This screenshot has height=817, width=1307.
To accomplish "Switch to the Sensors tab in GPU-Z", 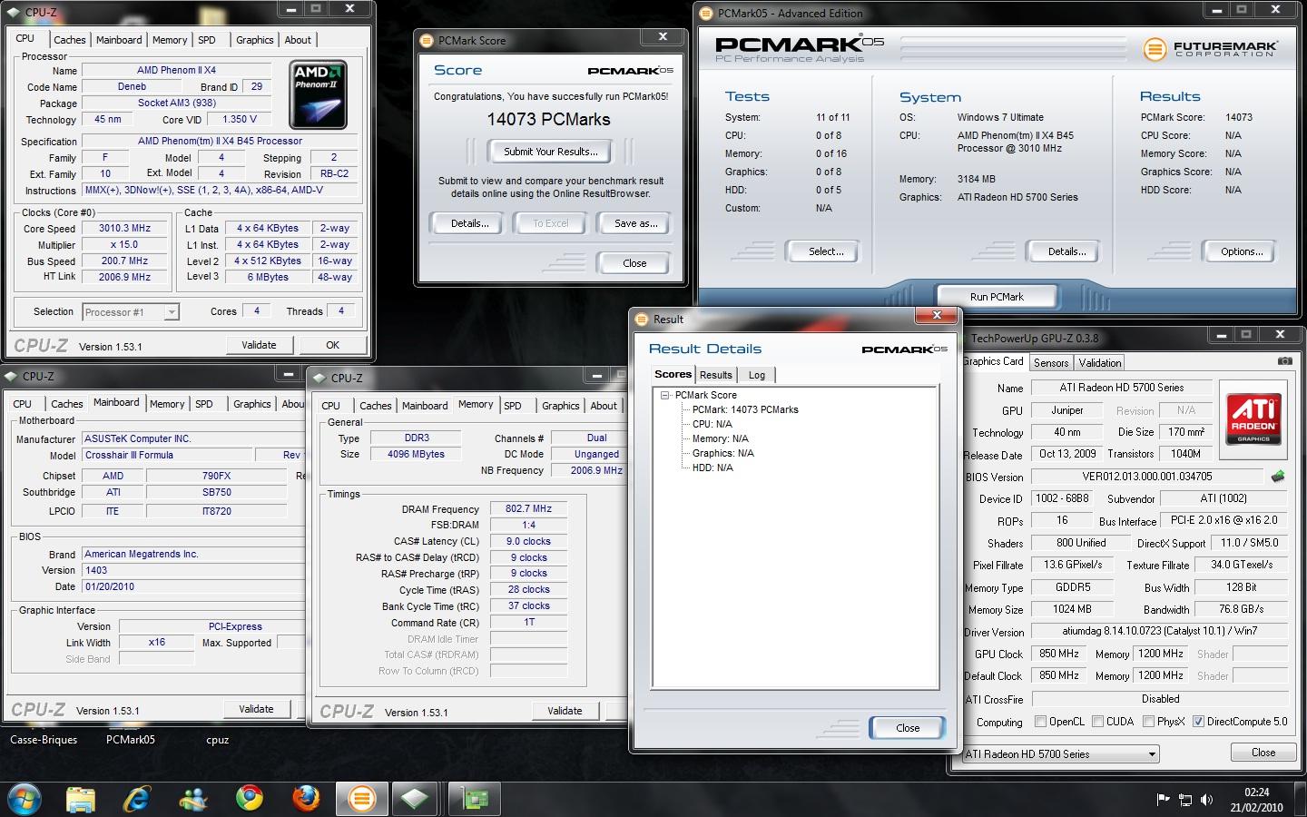I will (x=1051, y=363).
